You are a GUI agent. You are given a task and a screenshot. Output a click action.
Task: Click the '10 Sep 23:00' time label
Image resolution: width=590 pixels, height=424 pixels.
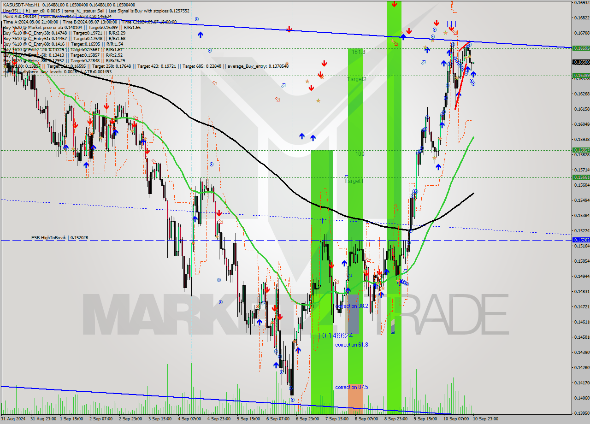coord(485,419)
